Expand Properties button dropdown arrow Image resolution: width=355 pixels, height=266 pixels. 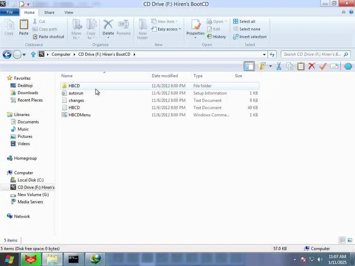pyautogui.click(x=196, y=38)
